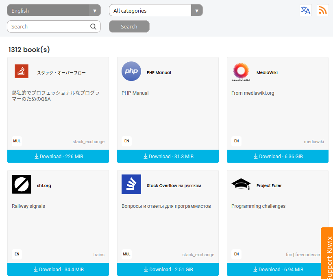Click the gray Search button
Screen dimensions: 333x279
(x=129, y=26)
